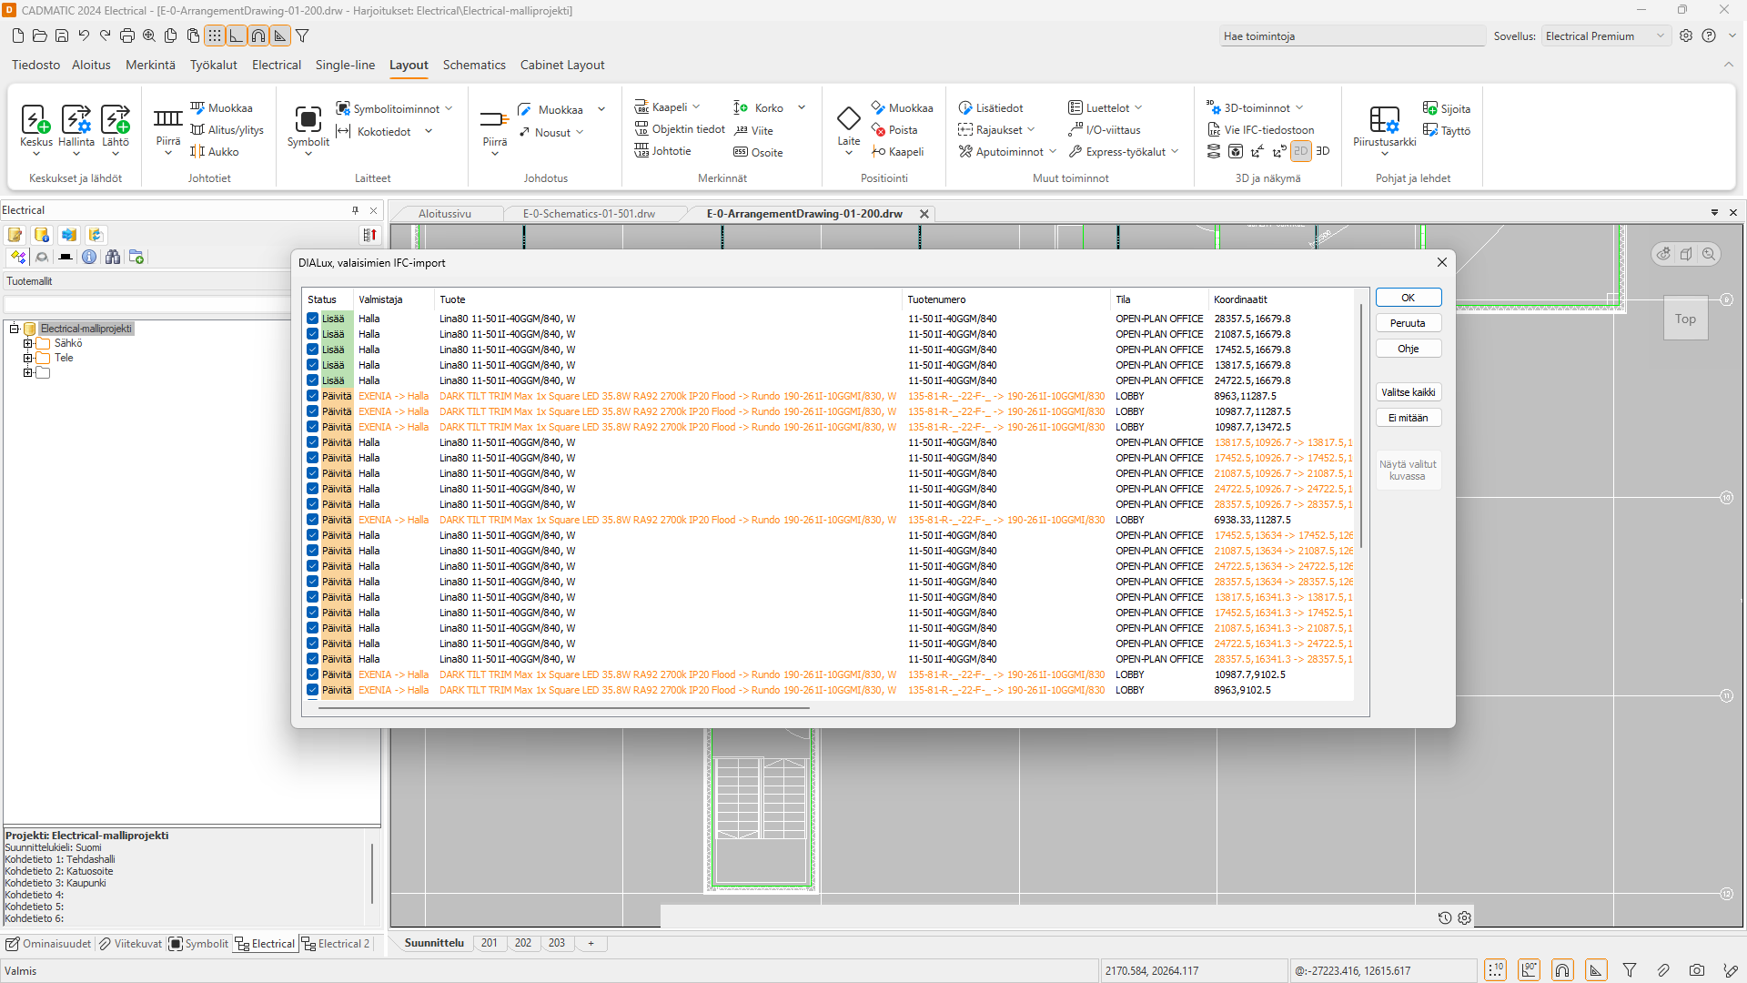Open the Sovellus Electrical Premium dropdown
The height and width of the screenshot is (983, 1747).
(x=1606, y=36)
